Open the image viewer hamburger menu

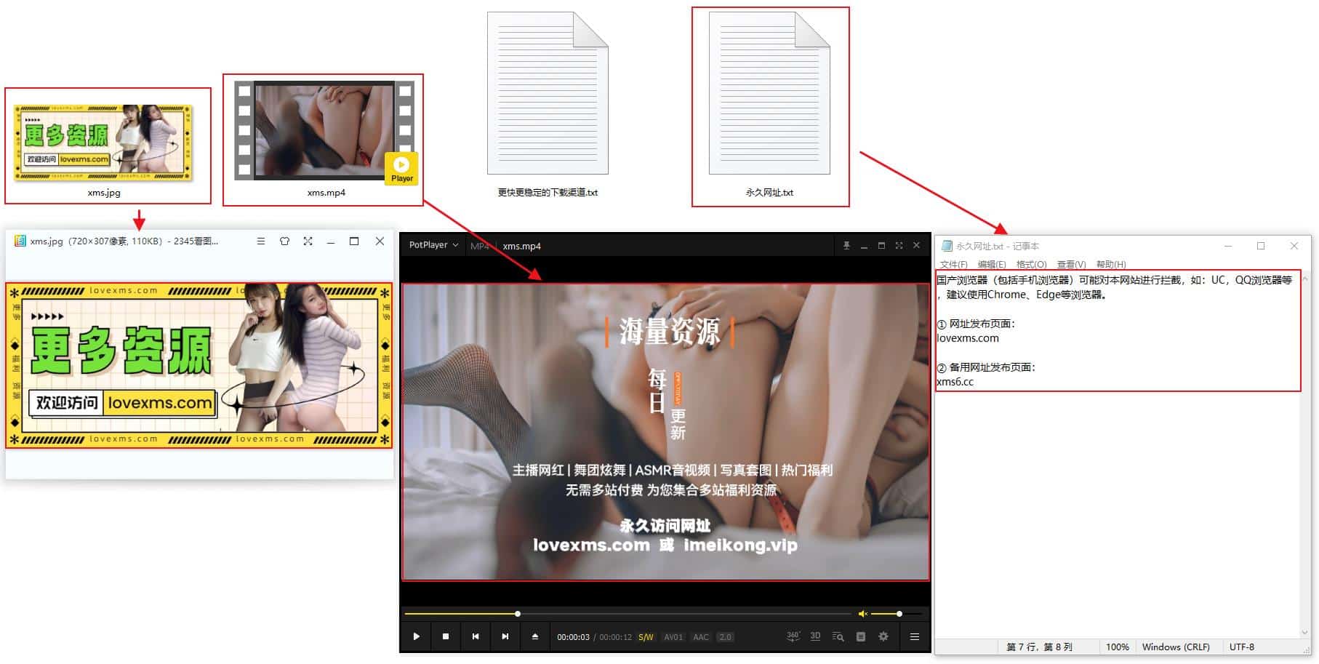[x=261, y=241]
